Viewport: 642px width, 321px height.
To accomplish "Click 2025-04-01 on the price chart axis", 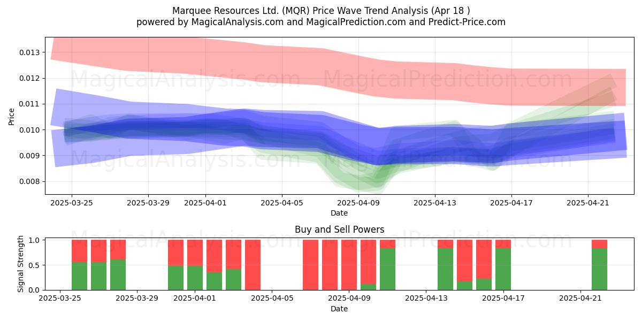I will (x=205, y=203).
